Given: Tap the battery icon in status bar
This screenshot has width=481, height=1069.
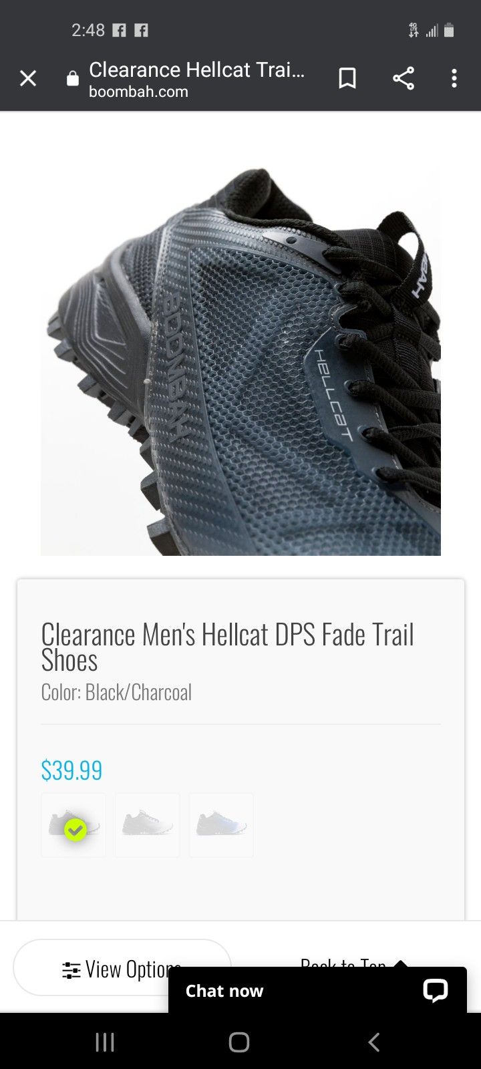Looking at the screenshot, I should point(449,30).
